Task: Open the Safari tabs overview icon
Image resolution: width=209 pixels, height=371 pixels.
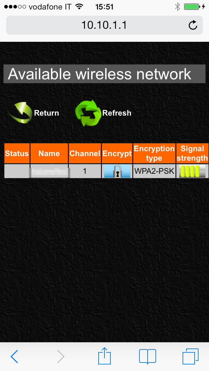Action: (190, 356)
